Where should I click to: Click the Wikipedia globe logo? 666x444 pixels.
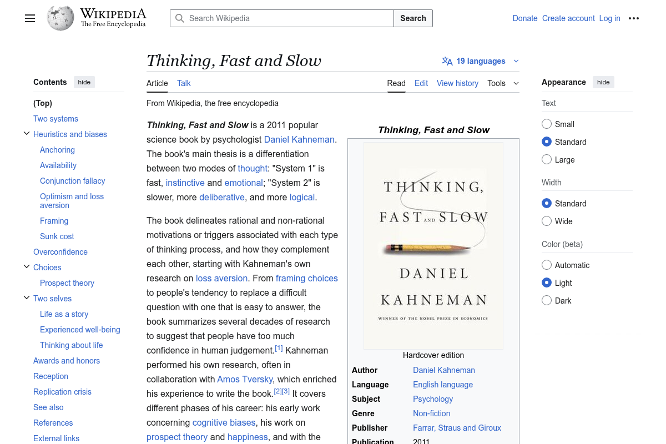[60, 18]
